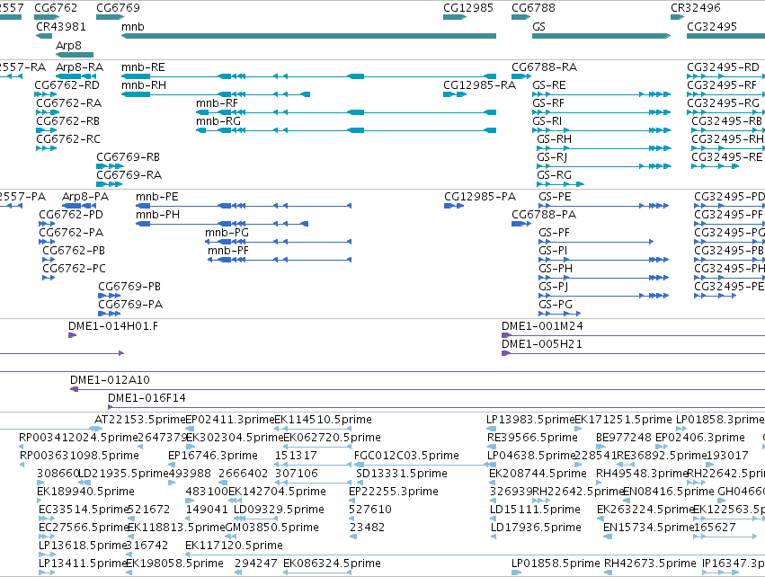
Task: Open transcript mnb-RF
Action: [x=218, y=103]
